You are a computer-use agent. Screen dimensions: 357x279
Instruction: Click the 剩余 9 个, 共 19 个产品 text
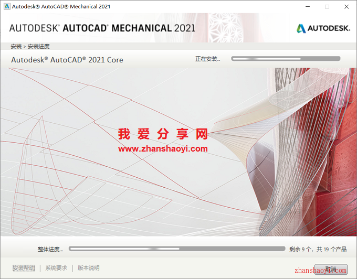pos(318,249)
